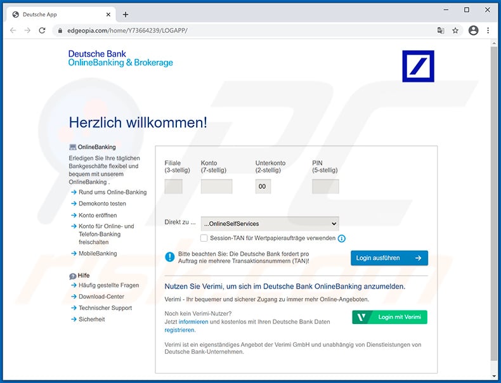Click the Session-TAN info icon
Viewport: 501px width, 383px height.
(x=342, y=238)
